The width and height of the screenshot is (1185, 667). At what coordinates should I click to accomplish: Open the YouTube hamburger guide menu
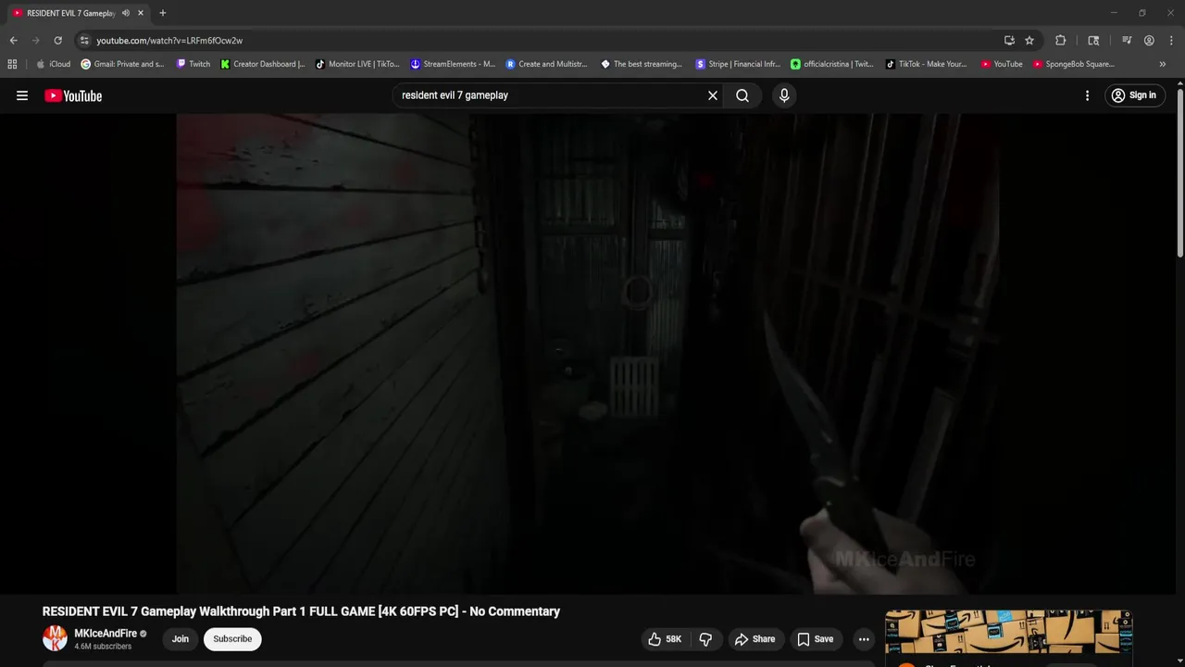[22, 95]
